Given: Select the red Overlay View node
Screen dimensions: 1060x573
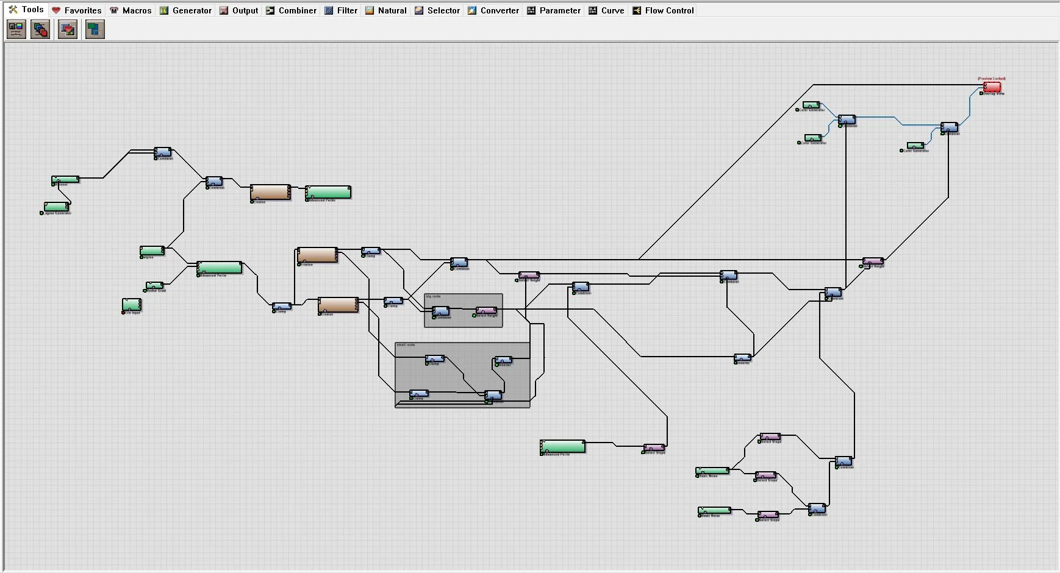Looking at the screenshot, I should tap(992, 87).
